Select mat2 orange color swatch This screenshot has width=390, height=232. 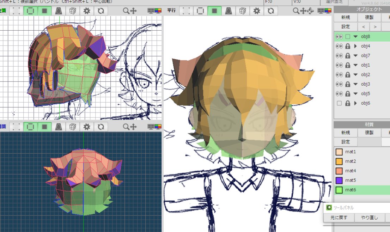339,161
